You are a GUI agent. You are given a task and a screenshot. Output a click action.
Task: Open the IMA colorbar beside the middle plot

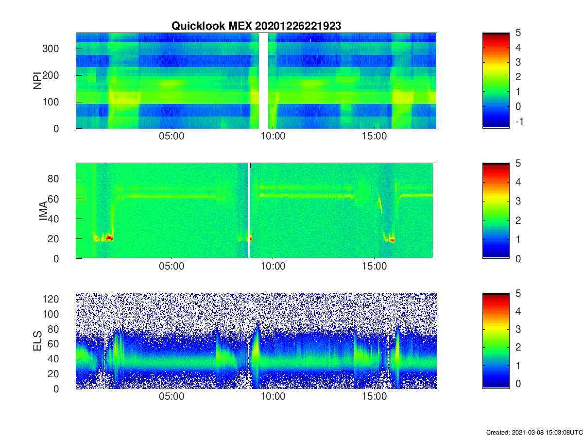point(496,211)
